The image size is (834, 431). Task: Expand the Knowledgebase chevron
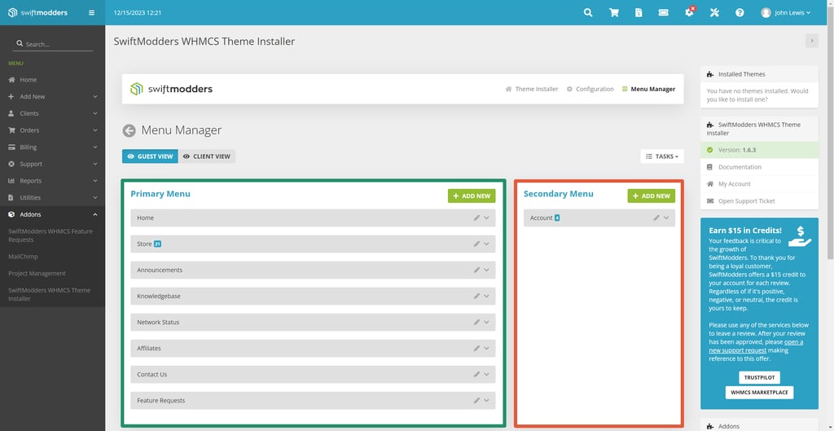click(487, 296)
